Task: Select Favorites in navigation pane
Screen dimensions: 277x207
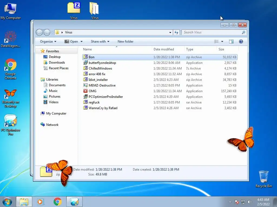Action: point(52,51)
